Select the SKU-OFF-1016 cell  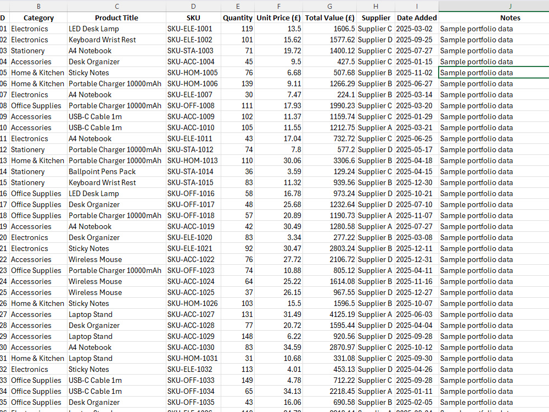[193, 193]
